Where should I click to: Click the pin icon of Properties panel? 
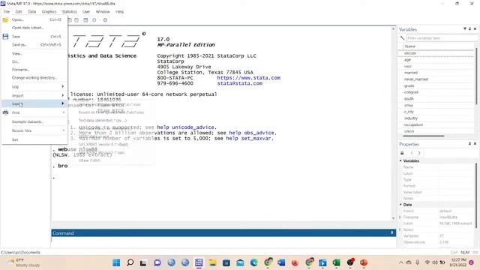[470, 143]
